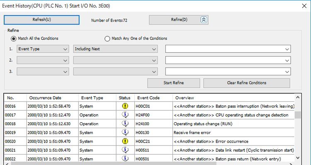Click the event list scroll-down arrow
Screen dimensions: 311x165
coord(297,158)
